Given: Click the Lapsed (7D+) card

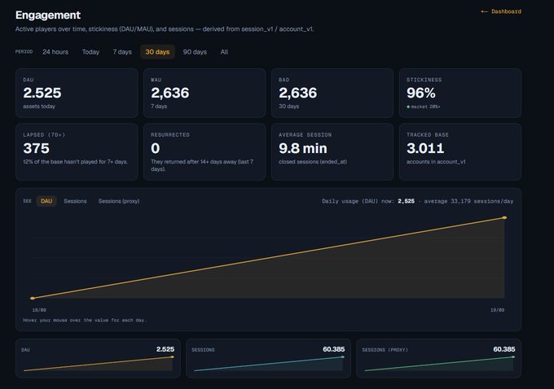Looking at the screenshot, I should [x=77, y=152].
